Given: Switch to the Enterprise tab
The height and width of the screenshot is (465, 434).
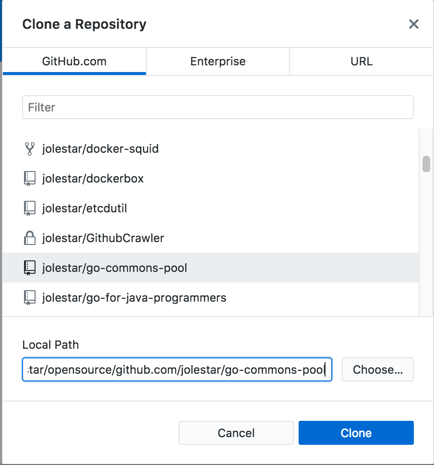Looking at the screenshot, I should [217, 61].
